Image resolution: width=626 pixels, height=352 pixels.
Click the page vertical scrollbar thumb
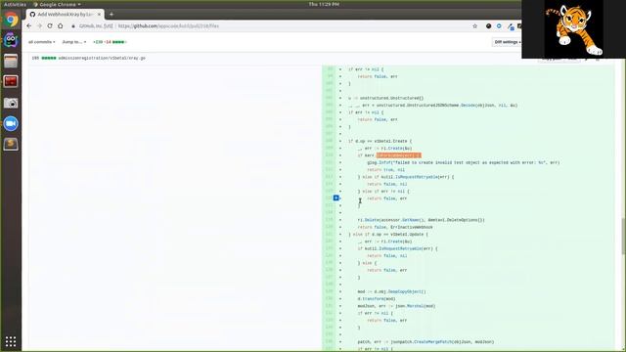pyautogui.click(x=623, y=236)
